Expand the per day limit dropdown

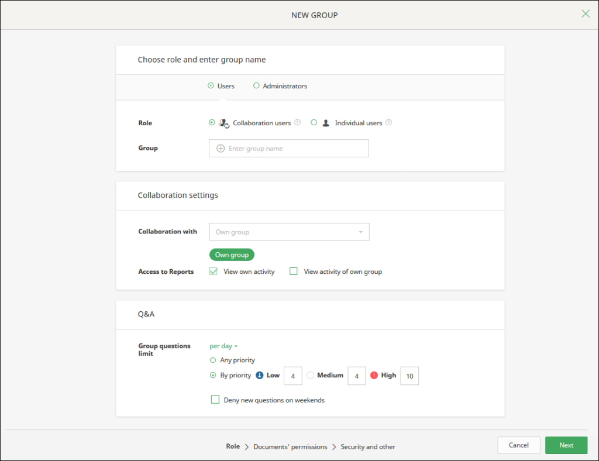tap(223, 346)
